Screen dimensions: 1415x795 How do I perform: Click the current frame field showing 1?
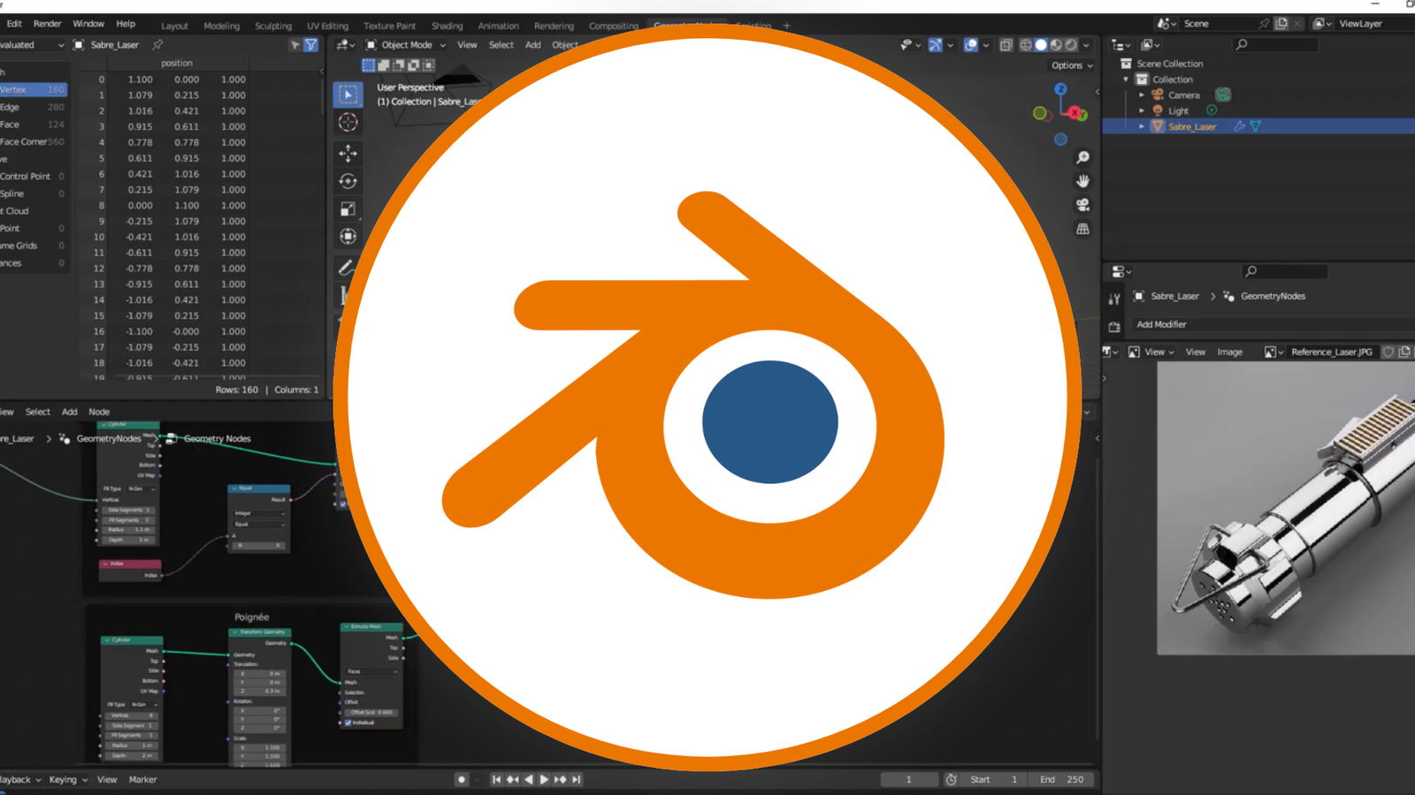[x=908, y=780]
